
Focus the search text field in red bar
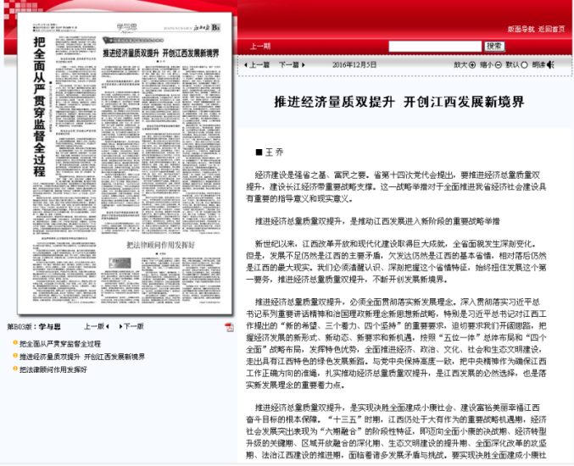(435, 46)
